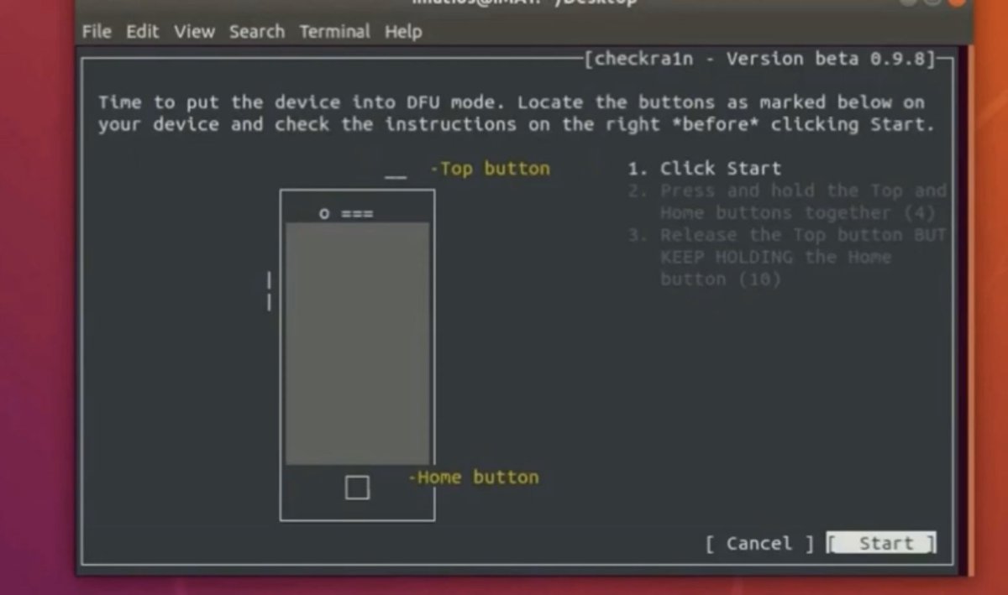The width and height of the screenshot is (1008, 595).
Task: Click the gray phone screen in diagram
Action: [x=358, y=343]
